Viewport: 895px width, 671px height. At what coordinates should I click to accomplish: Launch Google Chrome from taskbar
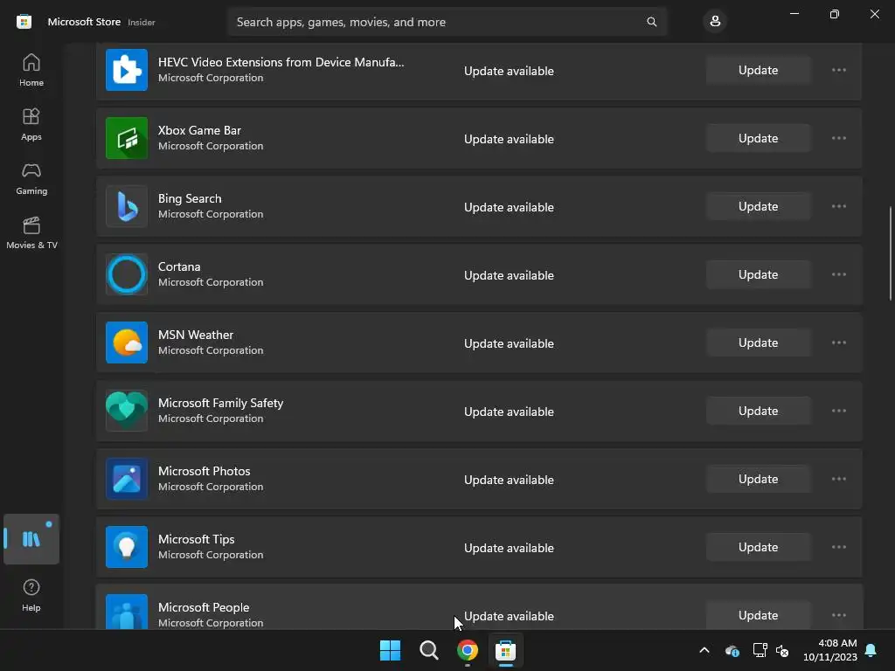click(x=468, y=650)
